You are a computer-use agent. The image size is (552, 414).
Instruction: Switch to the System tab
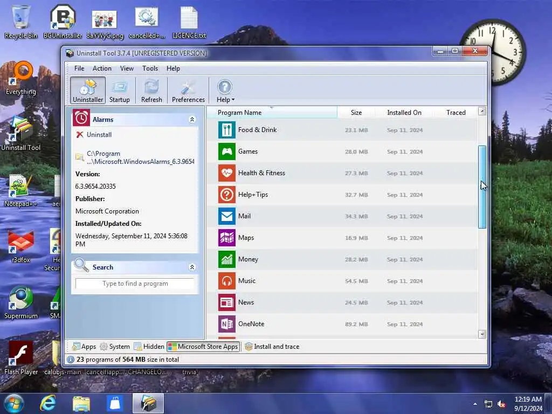point(115,347)
